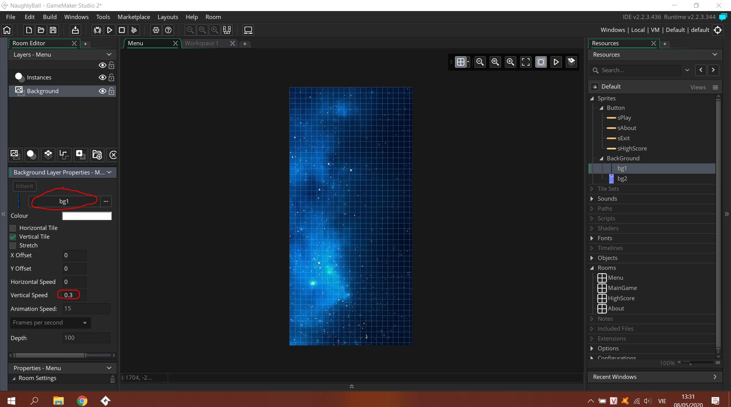Create a new path layer

[64, 155]
